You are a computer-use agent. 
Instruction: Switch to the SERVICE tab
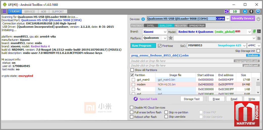pos(30,12)
